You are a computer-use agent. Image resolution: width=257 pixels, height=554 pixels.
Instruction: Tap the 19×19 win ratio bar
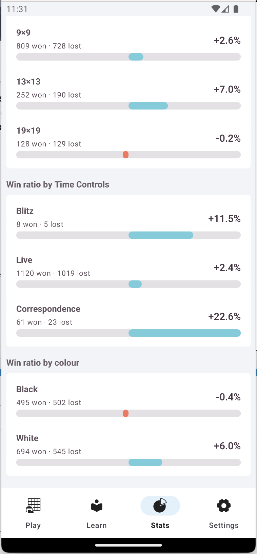(x=128, y=155)
